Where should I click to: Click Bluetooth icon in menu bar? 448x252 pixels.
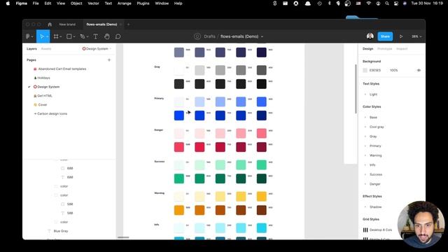(329, 3)
